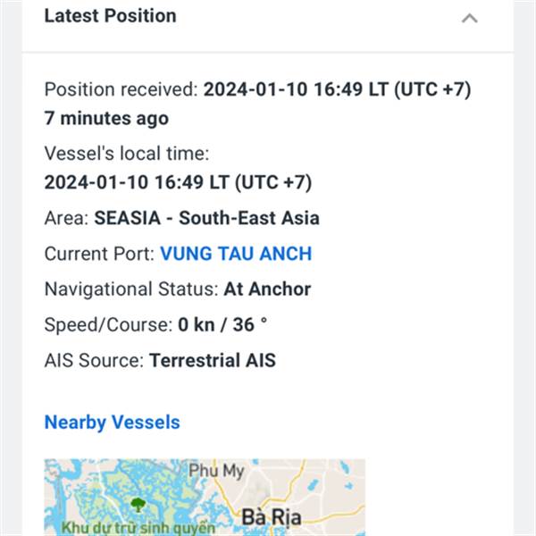Select the 'At Anchor' navigational status
Screen dimensions: 536x536
(267, 289)
